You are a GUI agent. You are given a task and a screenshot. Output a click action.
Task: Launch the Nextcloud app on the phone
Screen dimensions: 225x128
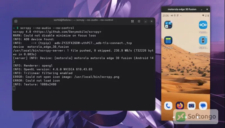tap(203, 25)
